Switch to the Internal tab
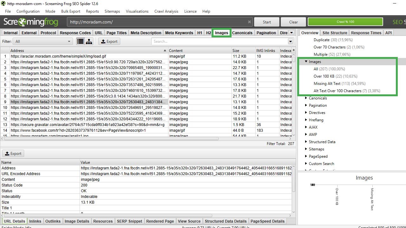 [x=11, y=33]
